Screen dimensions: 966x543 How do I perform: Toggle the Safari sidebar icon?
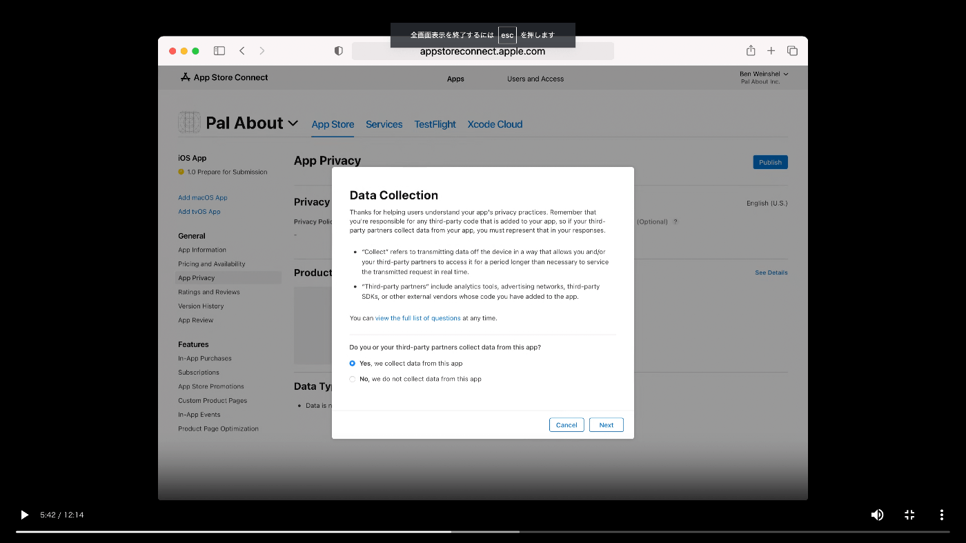coord(219,50)
